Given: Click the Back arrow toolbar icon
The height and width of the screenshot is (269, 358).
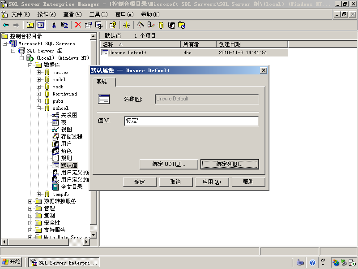Looking at the screenshot, I should (x=6, y=25).
